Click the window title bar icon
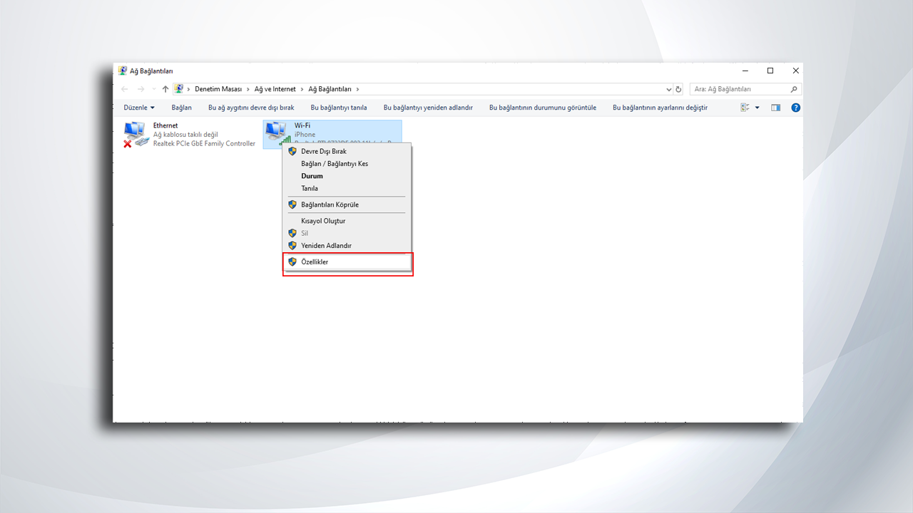Viewport: 913px width, 513px height. point(123,71)
